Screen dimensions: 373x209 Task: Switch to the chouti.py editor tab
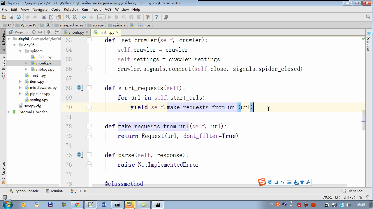point(76,33)
